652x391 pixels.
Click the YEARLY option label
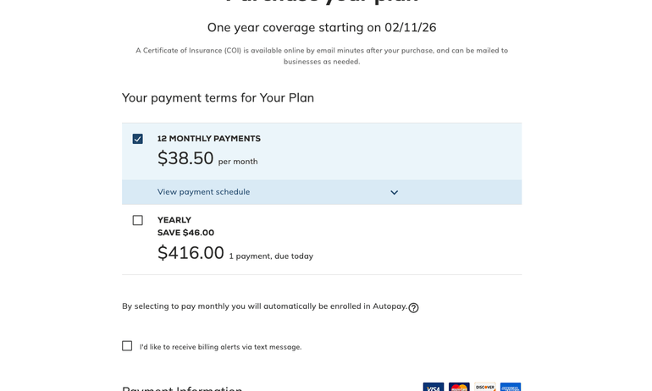(x=174, y=220)
